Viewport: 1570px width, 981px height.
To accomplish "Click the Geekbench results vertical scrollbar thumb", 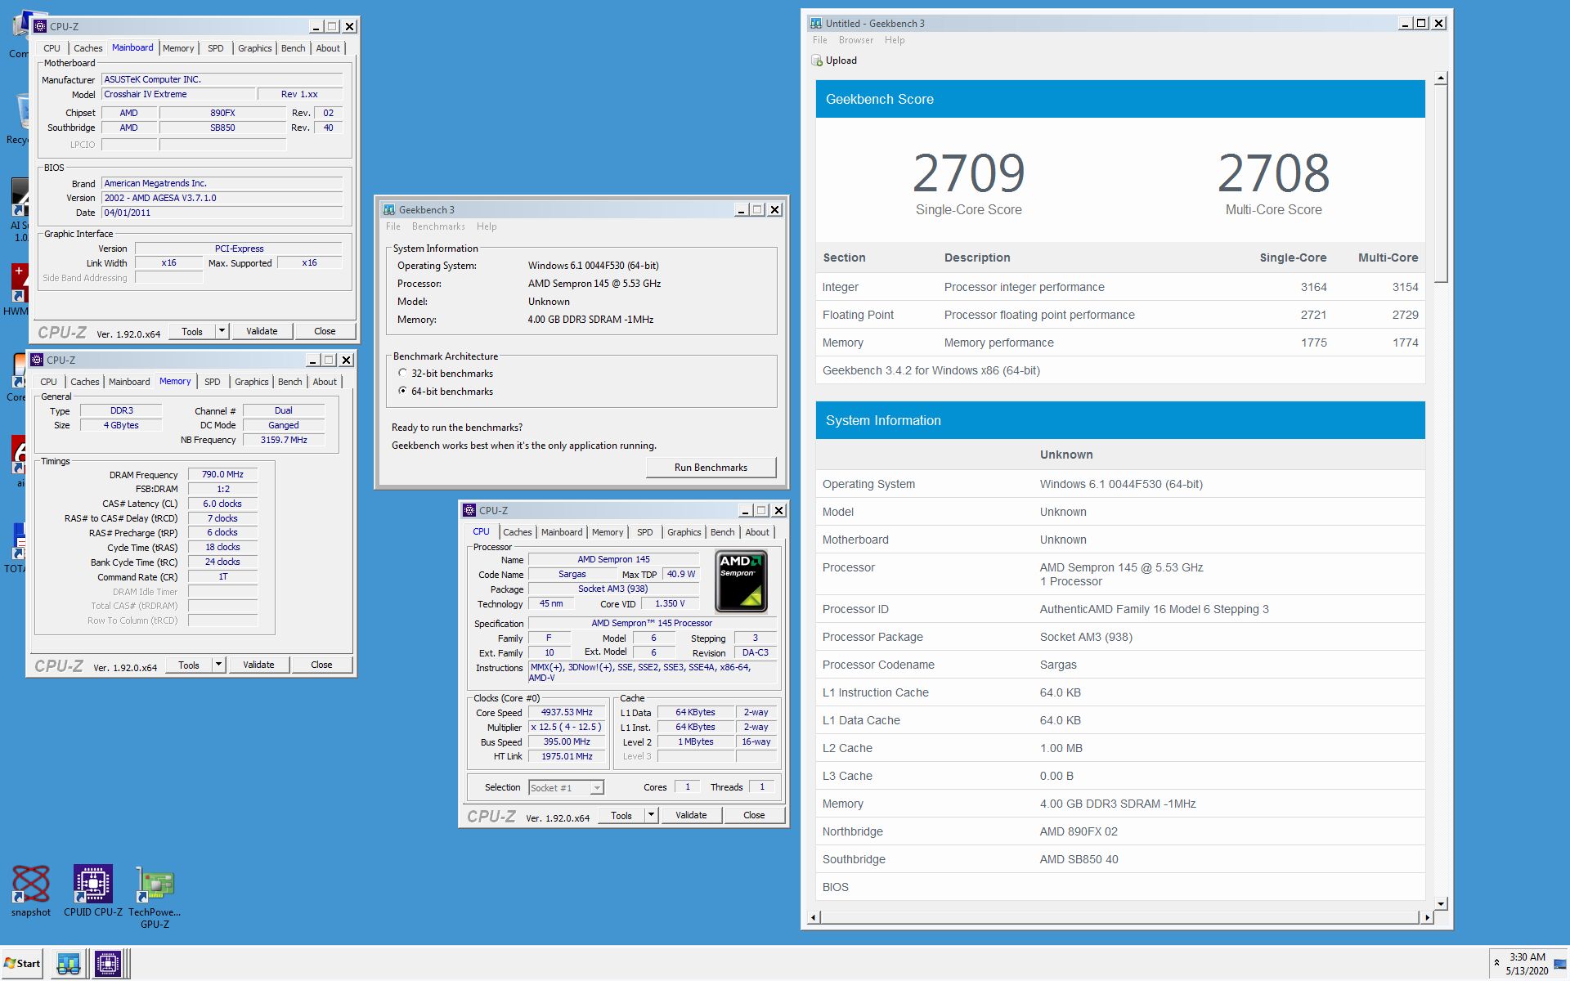I will point(1441,183).
